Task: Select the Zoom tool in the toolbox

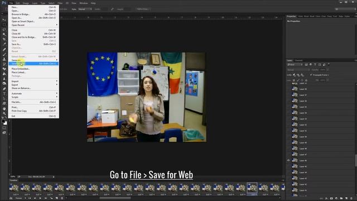Action: coord(4,113)
